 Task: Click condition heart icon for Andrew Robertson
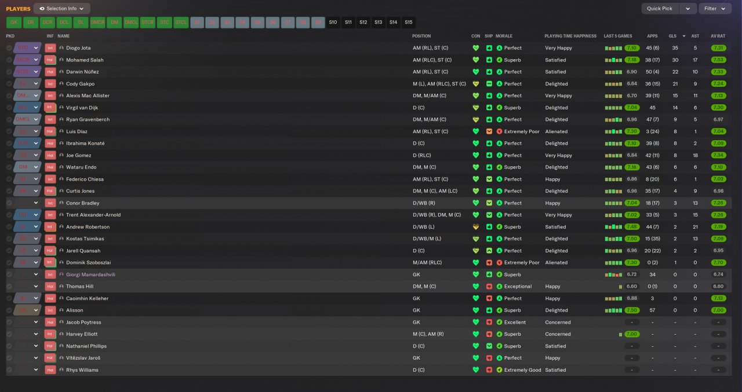tap(476, 227)
